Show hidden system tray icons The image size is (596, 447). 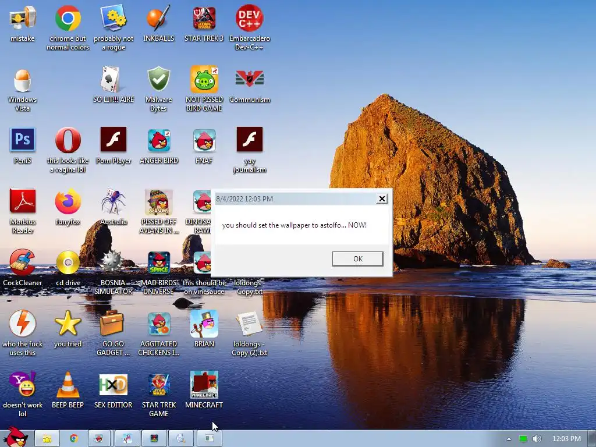coord(509,439)
